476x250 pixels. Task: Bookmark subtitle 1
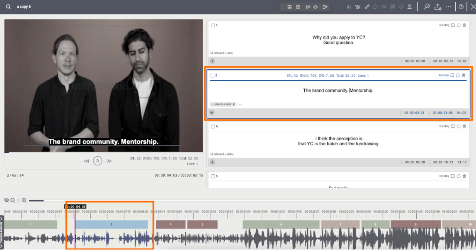(453, 25)
